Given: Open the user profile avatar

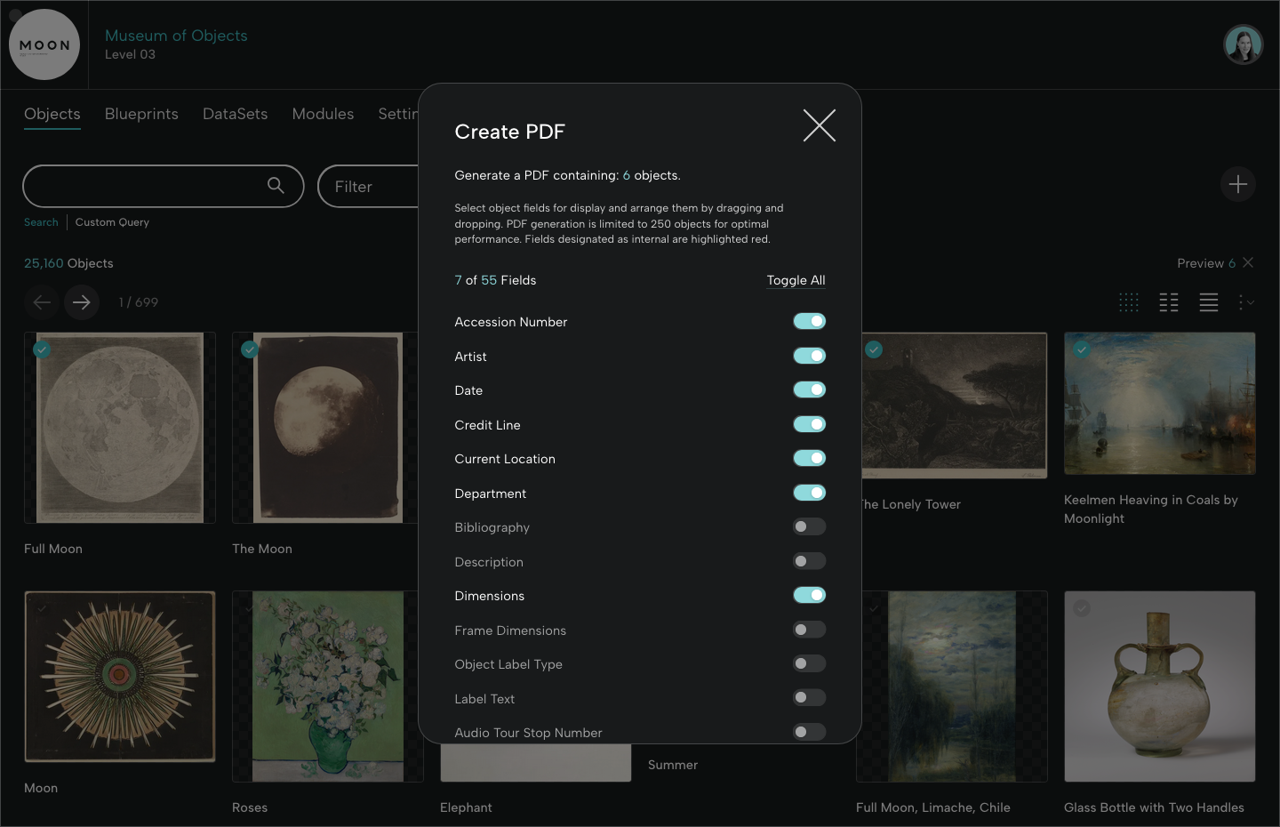Looking at the screenshot, I should (x=1243, y=44).
